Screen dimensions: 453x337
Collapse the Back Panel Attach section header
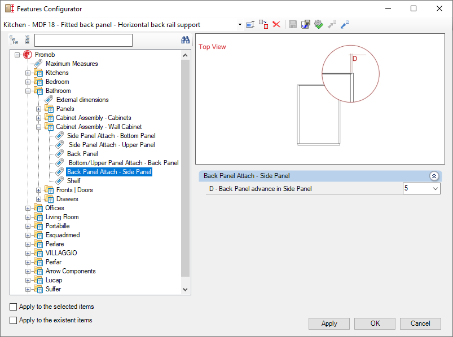tap(434, 176)
